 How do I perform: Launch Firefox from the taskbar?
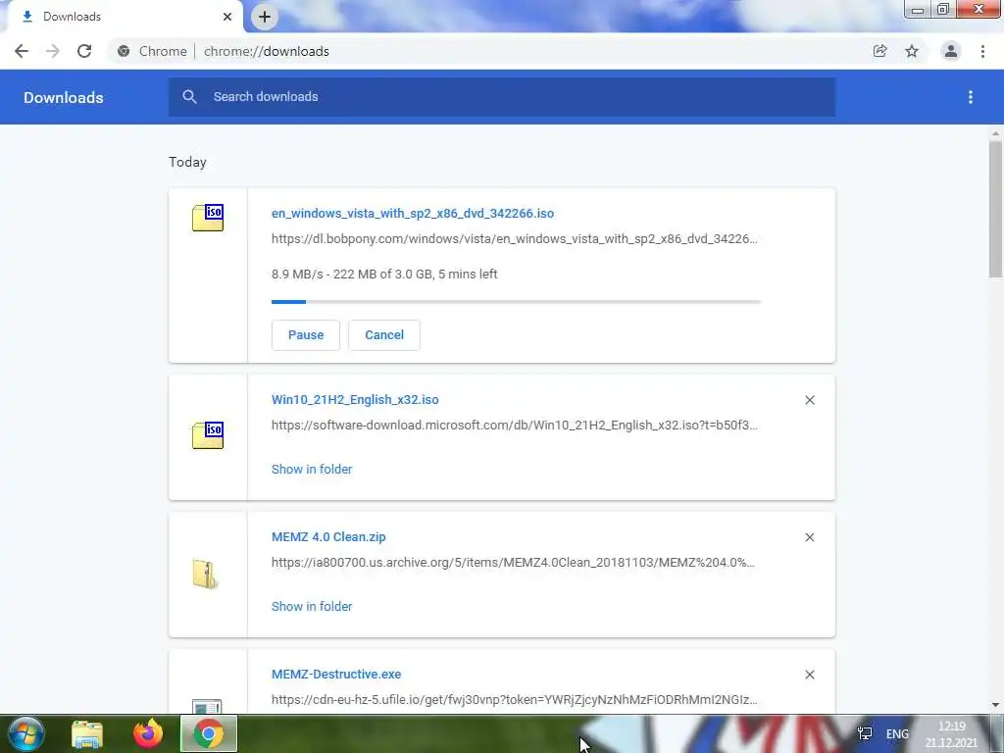coord(148,733)
